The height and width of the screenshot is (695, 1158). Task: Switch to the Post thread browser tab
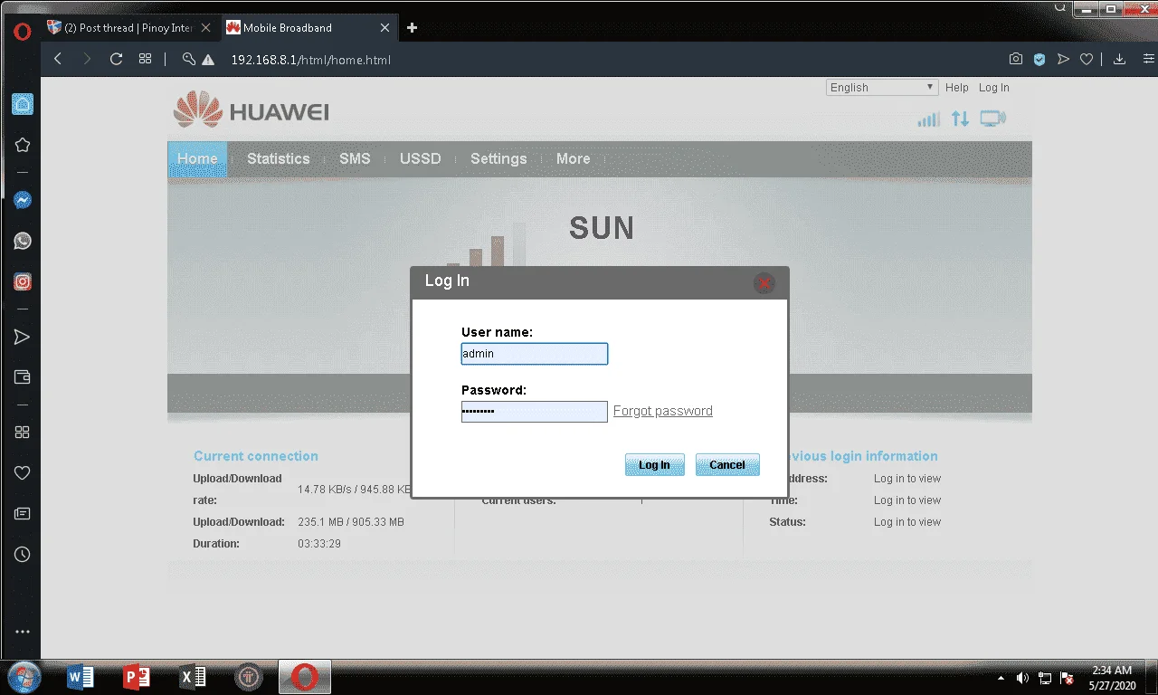[129, 28]
